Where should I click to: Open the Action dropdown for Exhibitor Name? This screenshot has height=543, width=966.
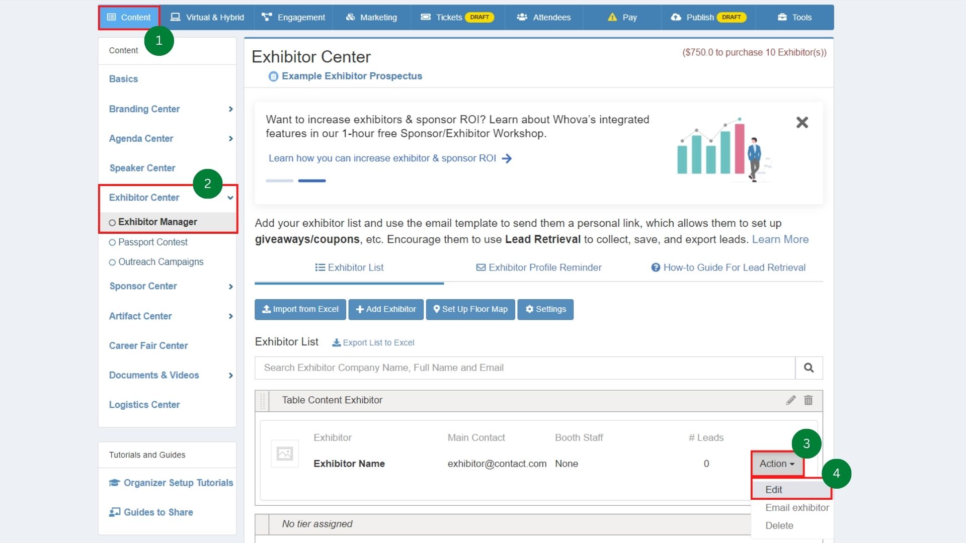point(777,464)
